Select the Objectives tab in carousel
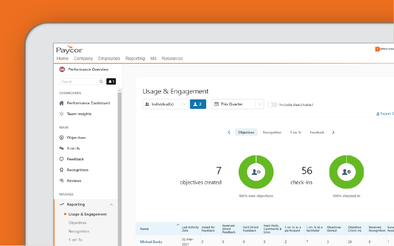Image resolution: width=394 pixels, height=246 pixels. coord(246,133)
